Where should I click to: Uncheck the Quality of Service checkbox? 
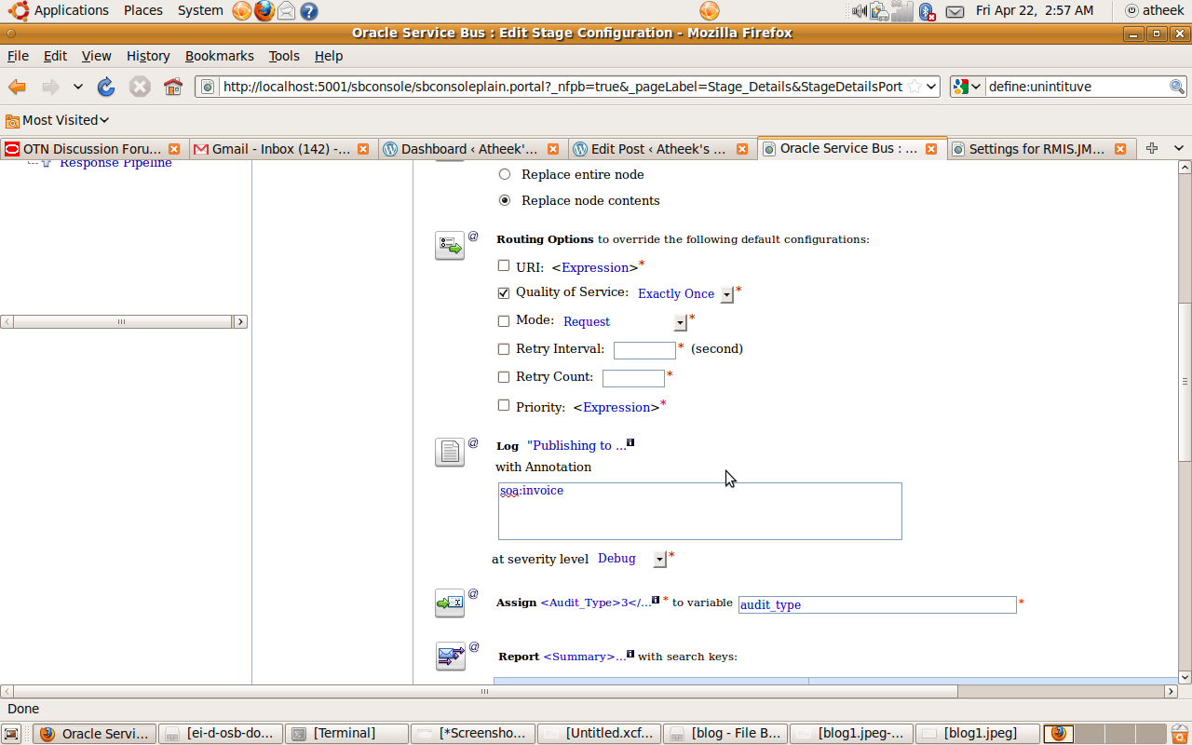pos(504,292)
